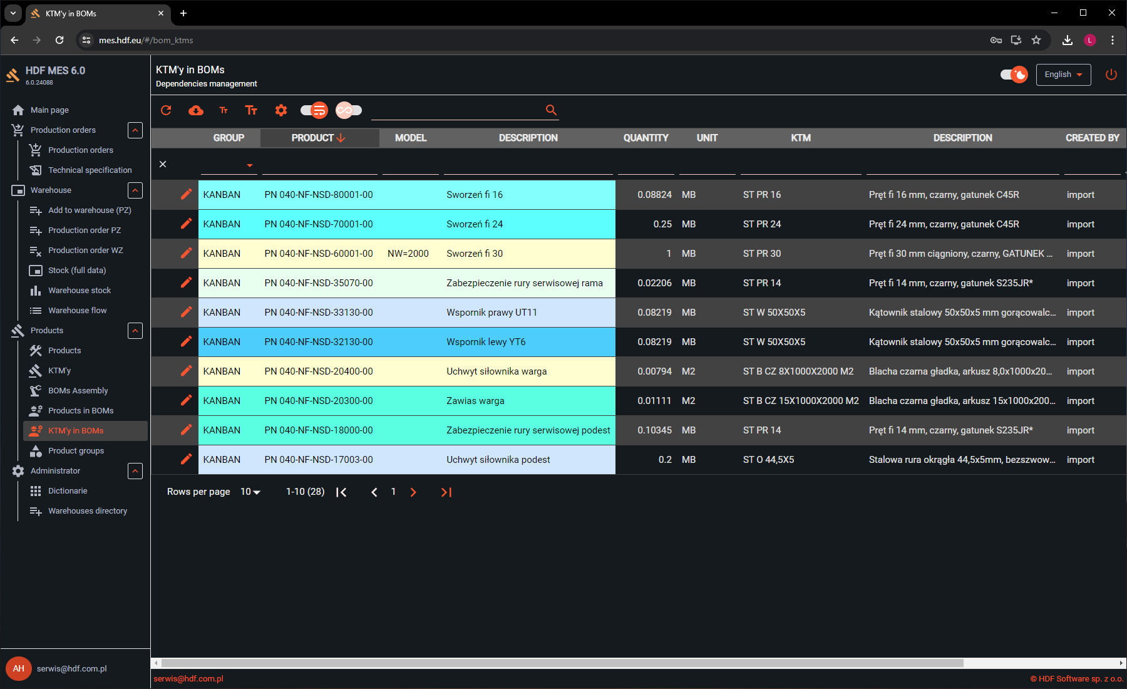1127x689 pixels.
Task: Collapse the Warehouse sidebar section
Action: (x=135, y=190)
